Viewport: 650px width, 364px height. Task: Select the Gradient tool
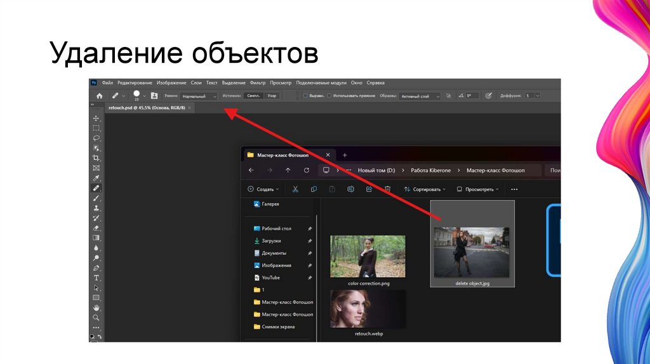pos(96,238)
